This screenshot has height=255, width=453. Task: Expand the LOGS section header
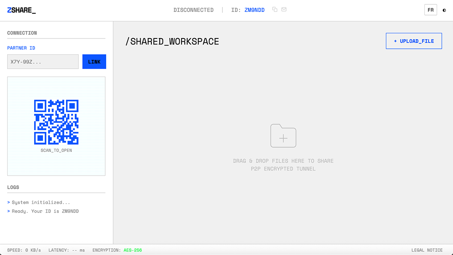(x=13, y=187)
